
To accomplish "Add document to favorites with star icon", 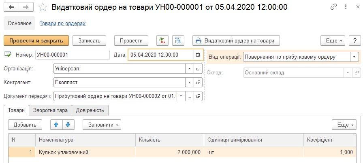I will pos(43,7).
